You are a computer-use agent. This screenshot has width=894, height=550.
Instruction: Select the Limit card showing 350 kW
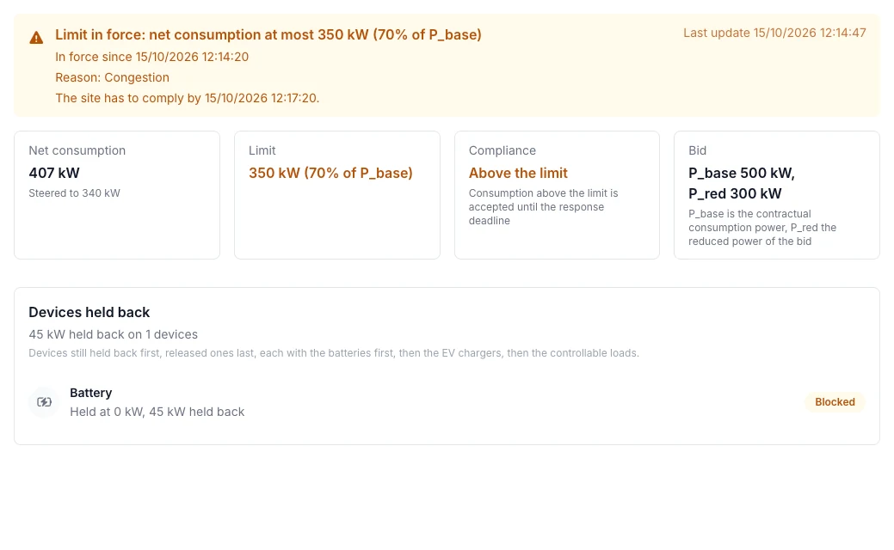[337, 195]
